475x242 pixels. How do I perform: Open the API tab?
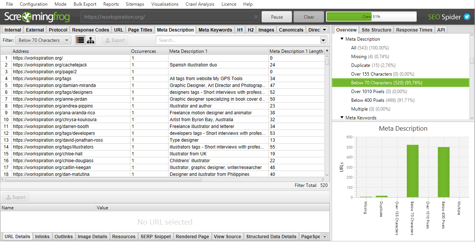point(441,30)
